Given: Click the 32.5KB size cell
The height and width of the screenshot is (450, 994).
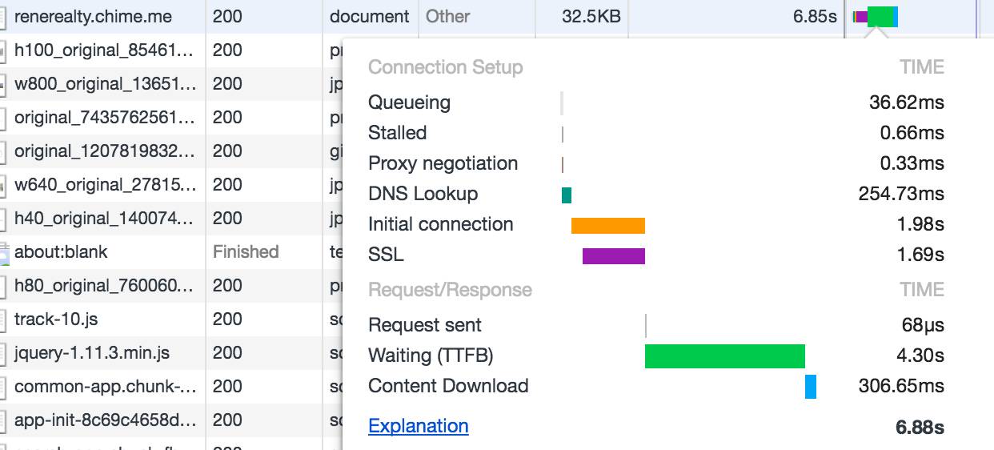Looking at the screenshot, I should [591, 16].
